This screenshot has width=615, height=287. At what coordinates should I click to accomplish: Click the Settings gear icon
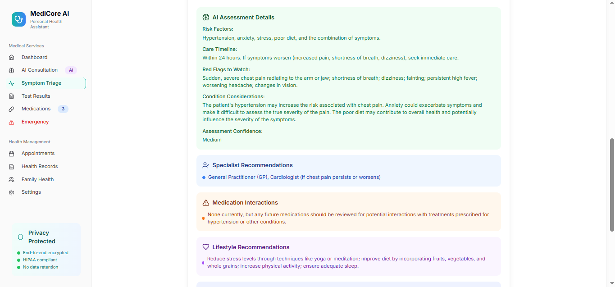(x=12, y=192)
